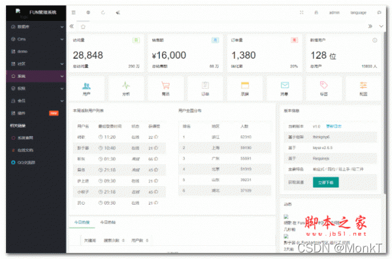This screenshot has height=259, width=392.
Task: Click blue badge on 销售额 card
Action: point(215,40)
